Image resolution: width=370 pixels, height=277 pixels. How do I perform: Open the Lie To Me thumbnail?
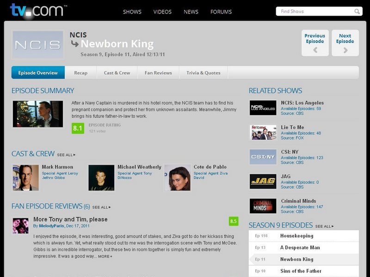263,132
